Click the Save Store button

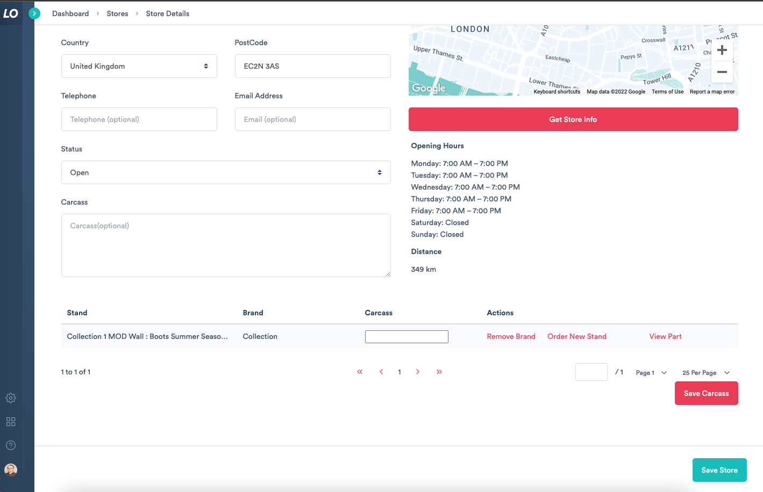[x=719, y=470]
